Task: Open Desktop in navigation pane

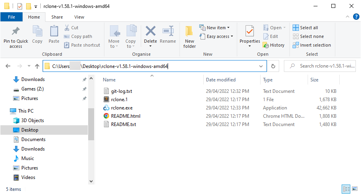Action: pyautogui.click(x=30, y=130)
